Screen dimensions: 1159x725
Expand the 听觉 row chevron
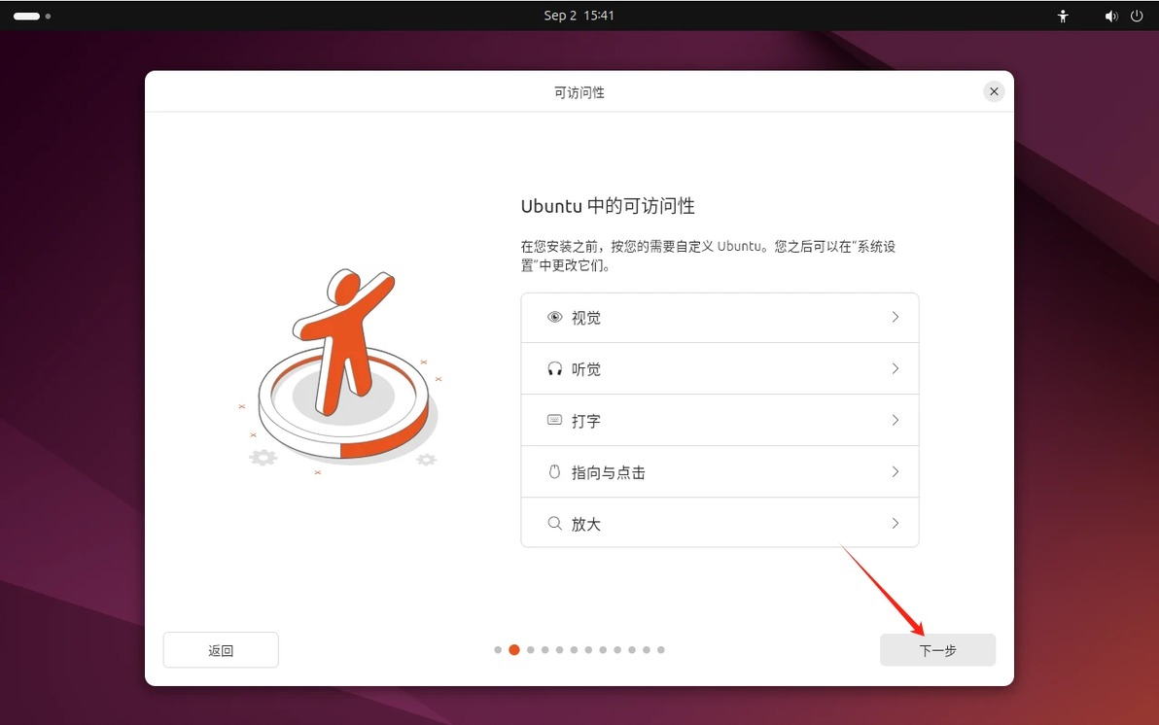(896, 368)
